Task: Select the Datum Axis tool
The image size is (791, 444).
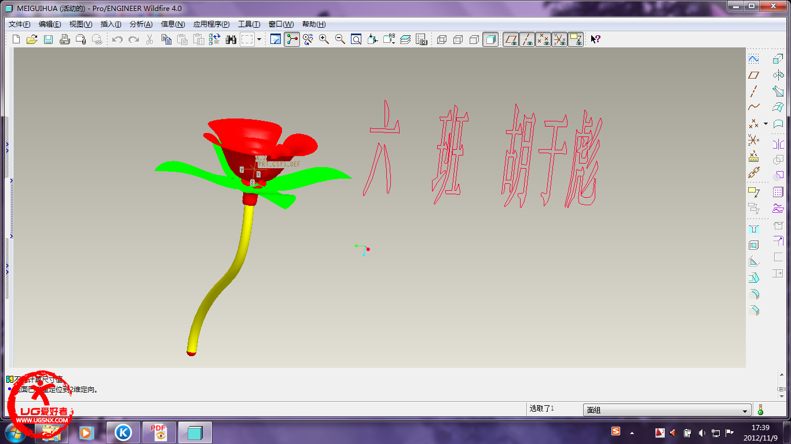Action: tap(753, 91)
